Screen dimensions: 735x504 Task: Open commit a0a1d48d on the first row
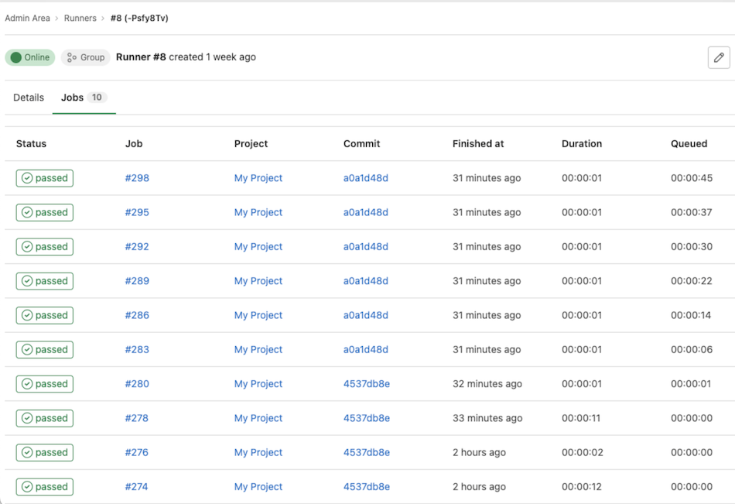365,178
